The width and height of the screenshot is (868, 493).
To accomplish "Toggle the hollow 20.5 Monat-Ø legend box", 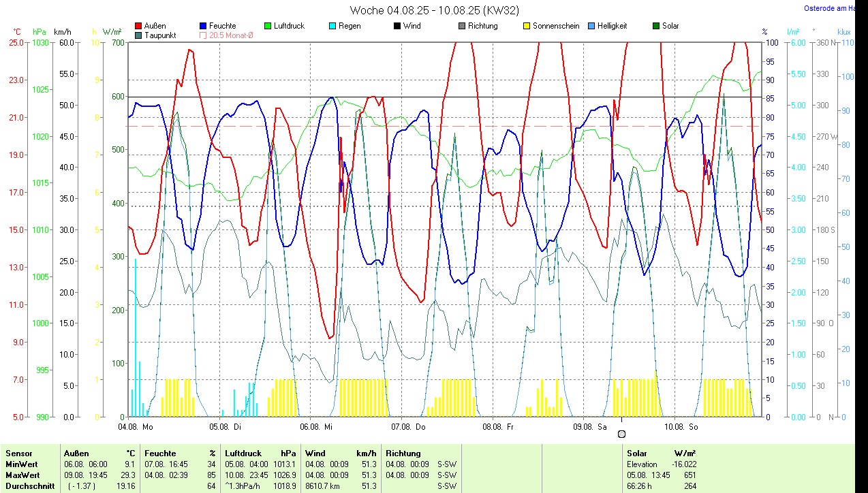I will tap(204, 35).
